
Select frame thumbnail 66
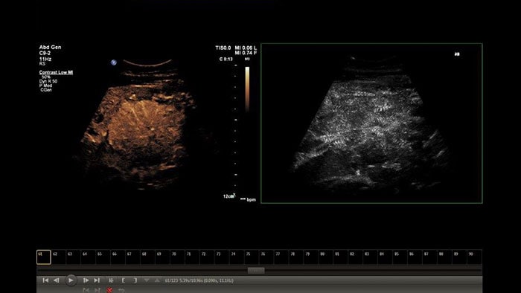(118, 257)
